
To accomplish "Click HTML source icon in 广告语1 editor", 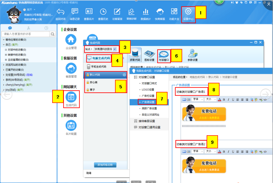I will (184, 100).
